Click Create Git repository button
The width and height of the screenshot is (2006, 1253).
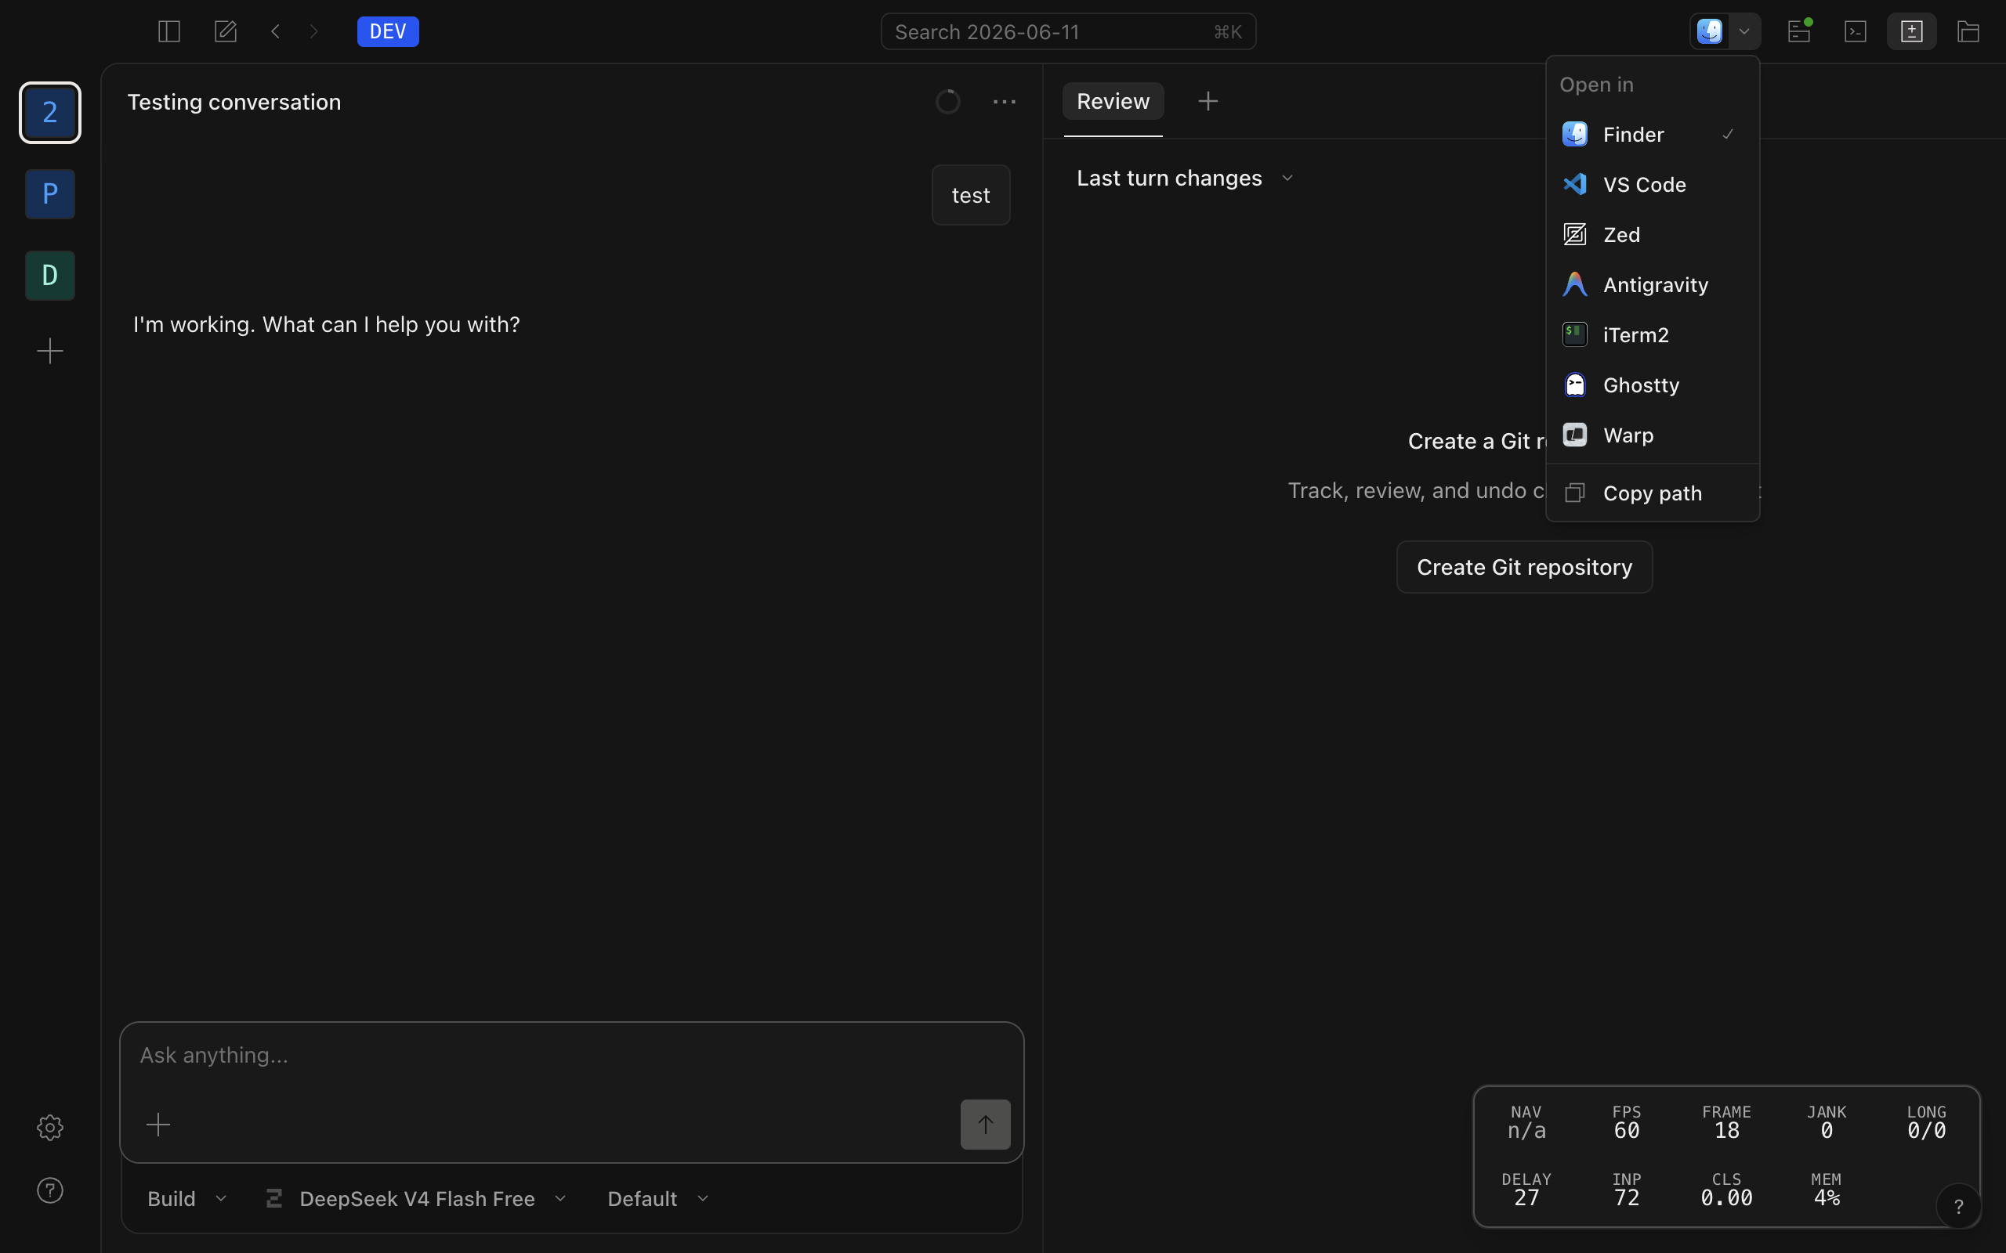point(1523,567)
